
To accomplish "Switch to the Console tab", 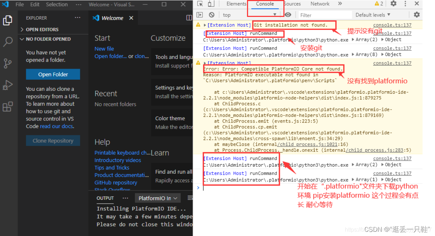I will (x=265, y=4).
